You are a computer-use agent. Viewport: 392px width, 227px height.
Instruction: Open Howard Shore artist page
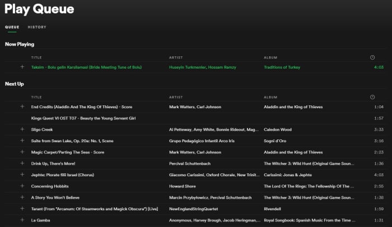183,186
